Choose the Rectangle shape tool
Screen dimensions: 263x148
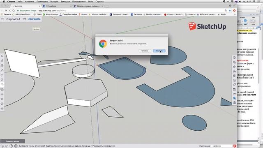(2, 80)
